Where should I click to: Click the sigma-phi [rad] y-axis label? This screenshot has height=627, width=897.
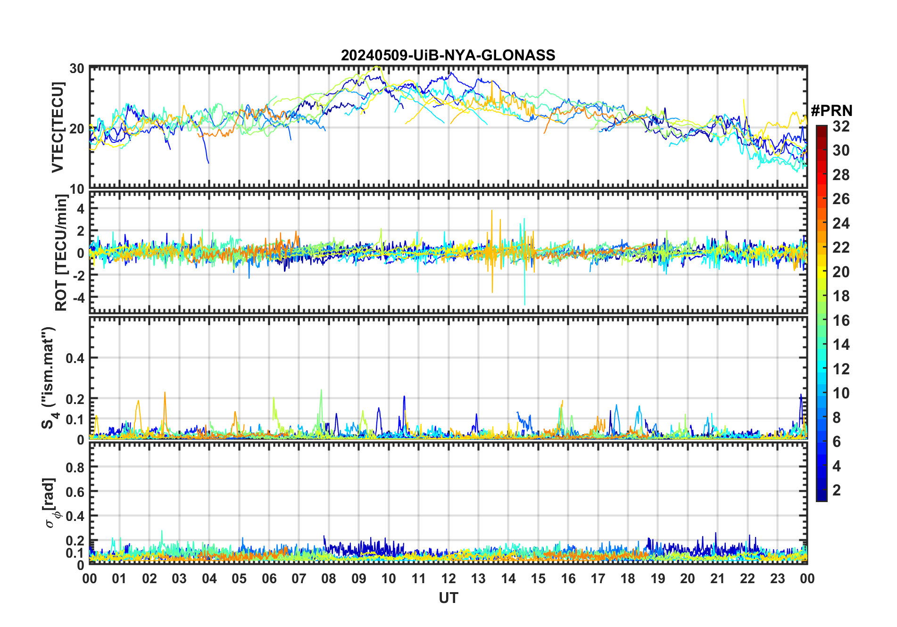51,503
